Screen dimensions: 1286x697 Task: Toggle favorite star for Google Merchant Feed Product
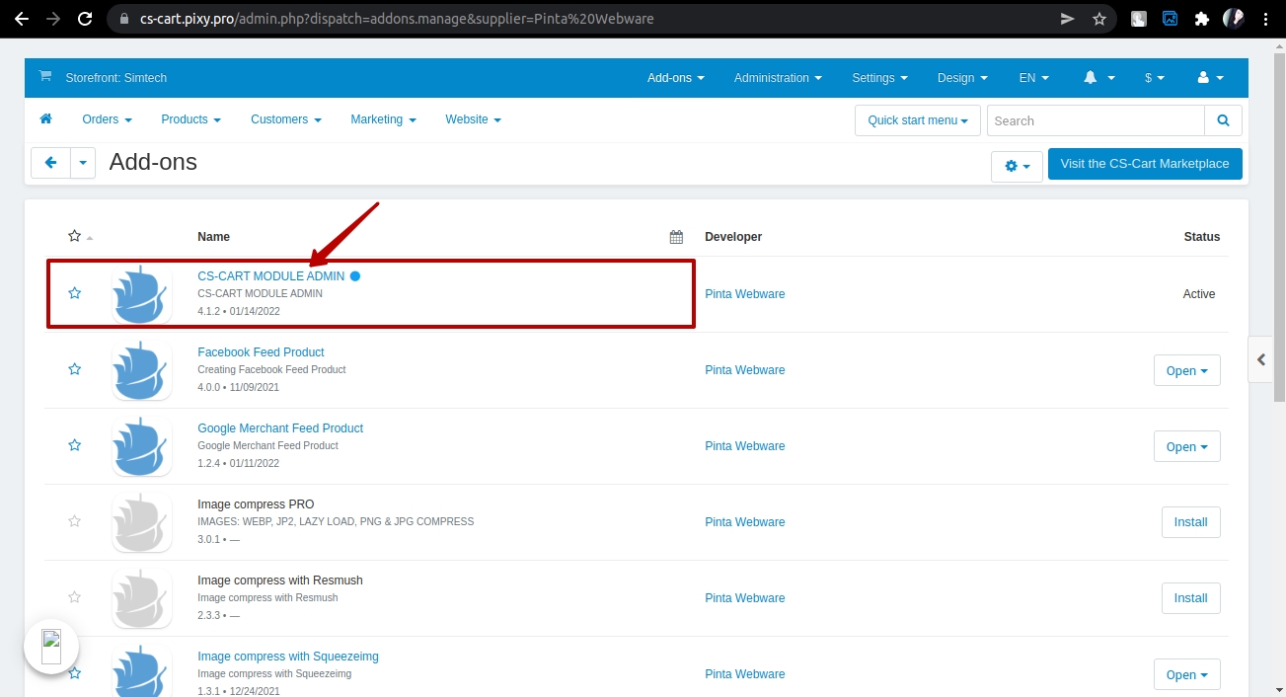(74, 445)
